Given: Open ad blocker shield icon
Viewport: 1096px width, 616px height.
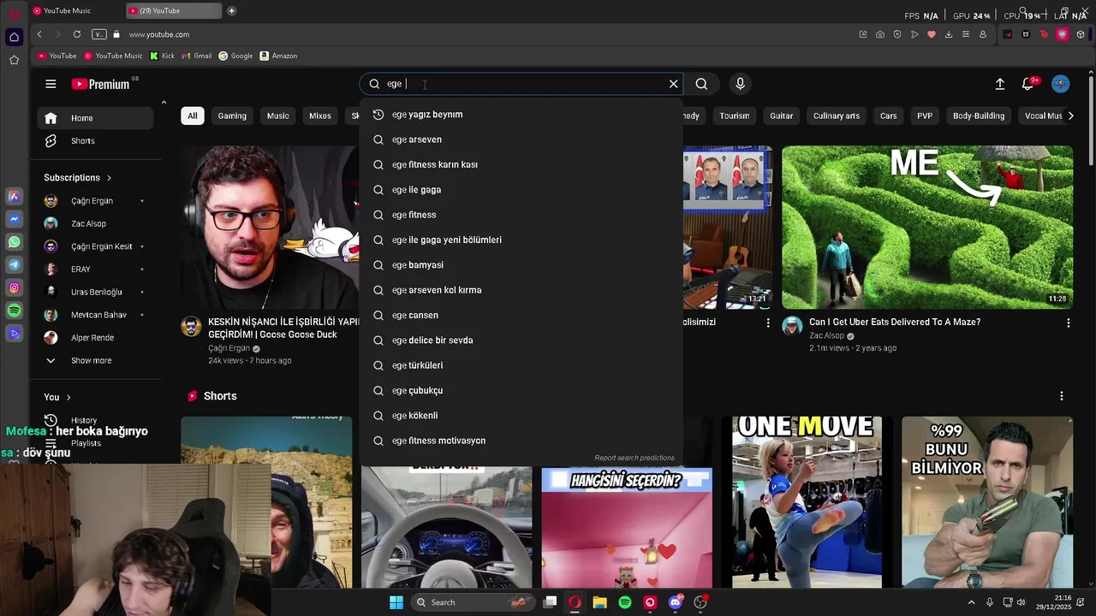Looking at the screenshot, I should 897,34.
